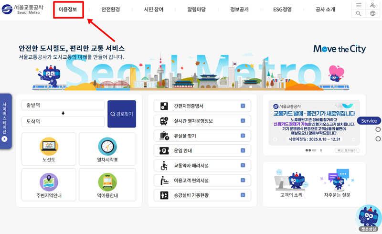Open the 주변지역안내 map pin icon

tap(49, 182)
